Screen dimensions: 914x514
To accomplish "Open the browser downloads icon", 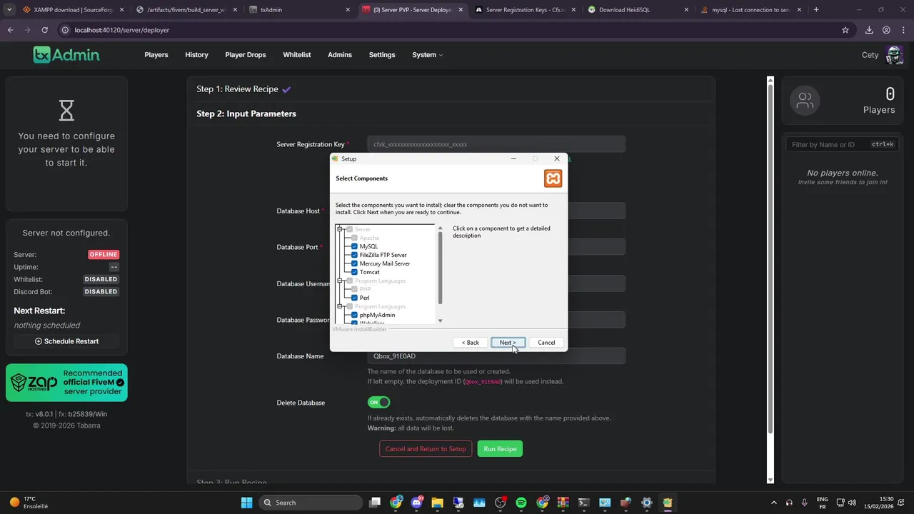I will pos(869,30).
